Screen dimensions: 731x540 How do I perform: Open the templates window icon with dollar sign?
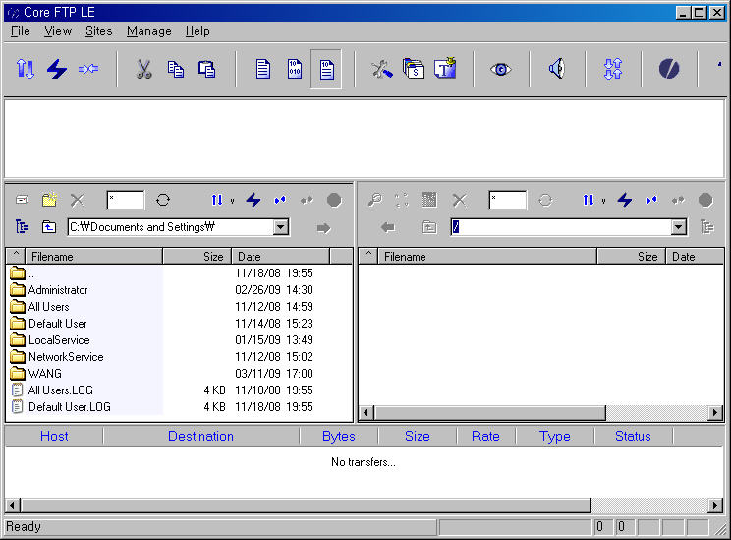[x=413, y=69]
